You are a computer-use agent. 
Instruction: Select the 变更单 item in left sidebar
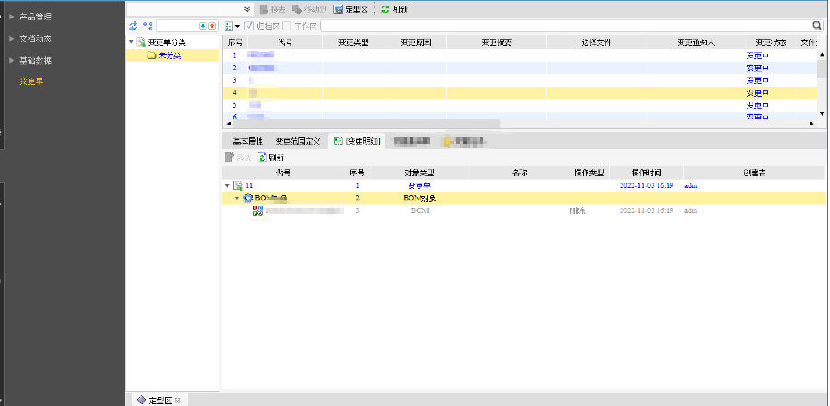tap(32, 81)
